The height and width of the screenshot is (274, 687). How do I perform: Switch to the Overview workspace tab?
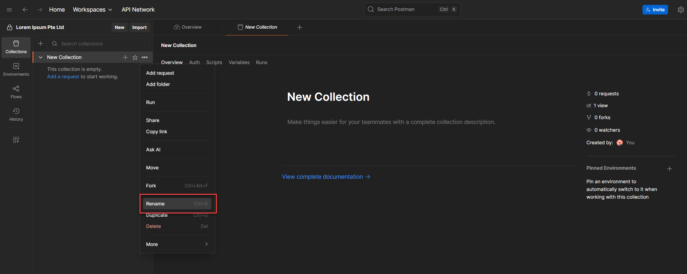[188, 27]
